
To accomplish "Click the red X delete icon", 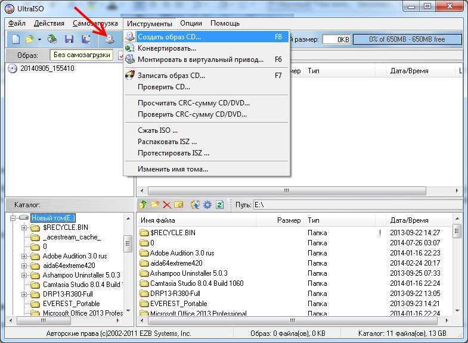I will pos(167,205).
